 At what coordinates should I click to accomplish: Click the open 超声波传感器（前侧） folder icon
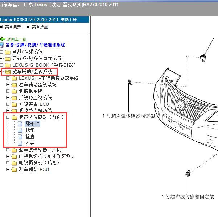14,117
